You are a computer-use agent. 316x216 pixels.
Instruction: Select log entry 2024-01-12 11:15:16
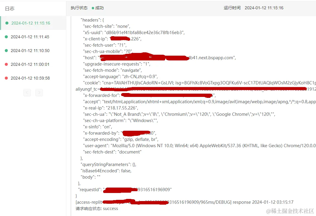[33, 23]
